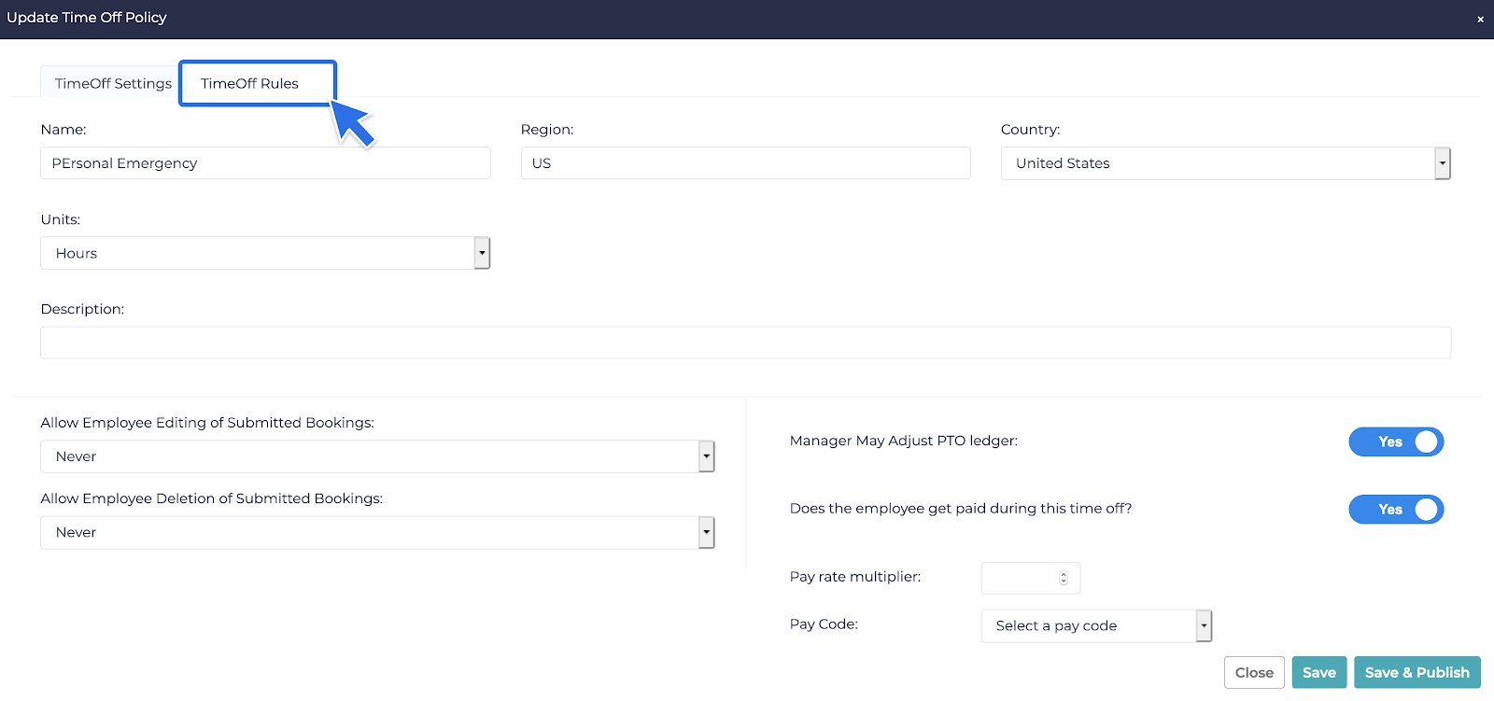Click Save & Publish button
Viewport: 1494px width, 701px height.
pyautogui.click(x=1416, y=672)
